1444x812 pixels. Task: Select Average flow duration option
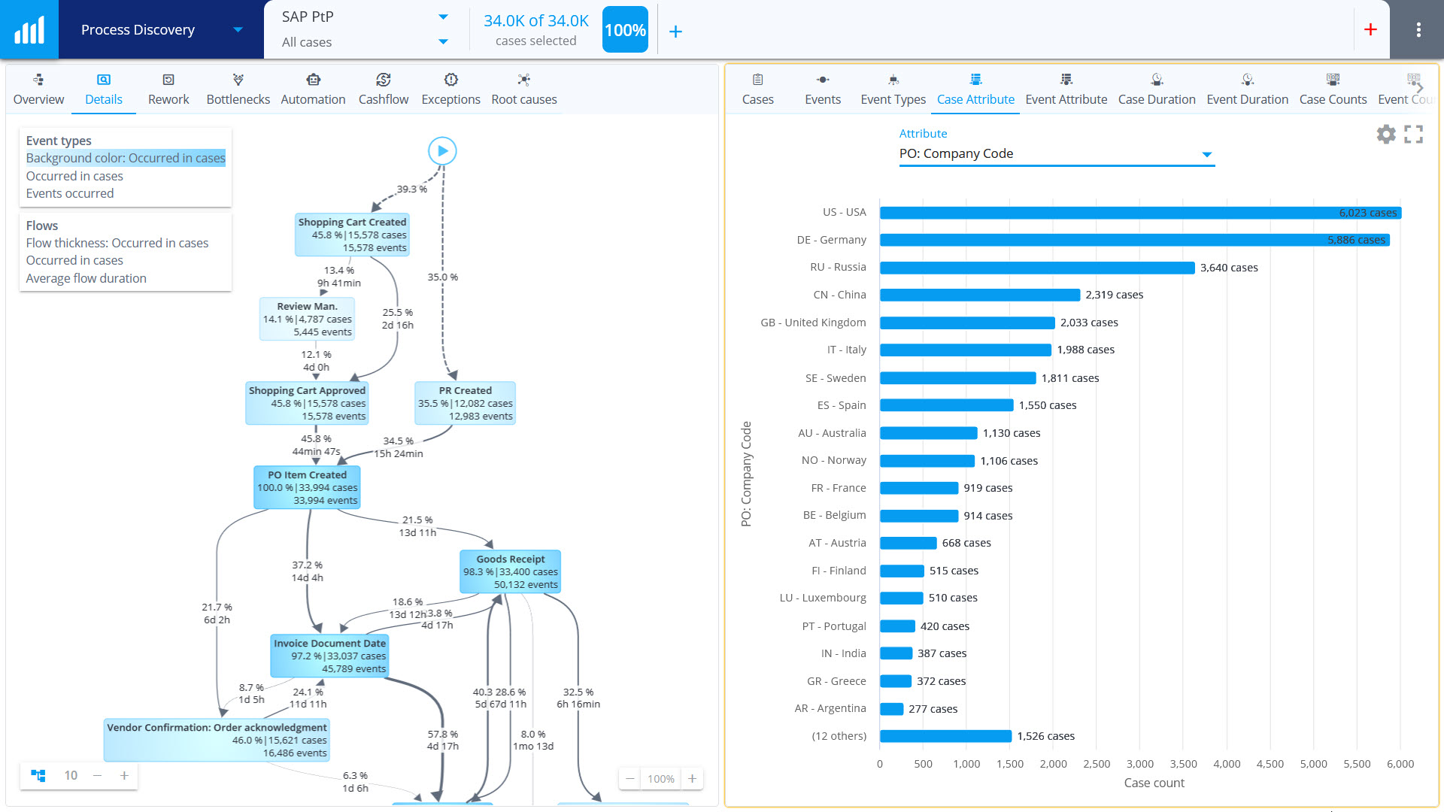point(86,278)
